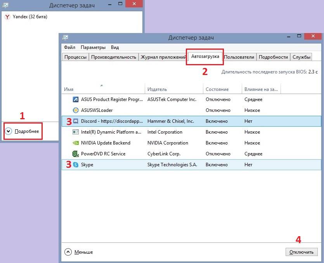Open the Подробности tab

coord(273,57)
